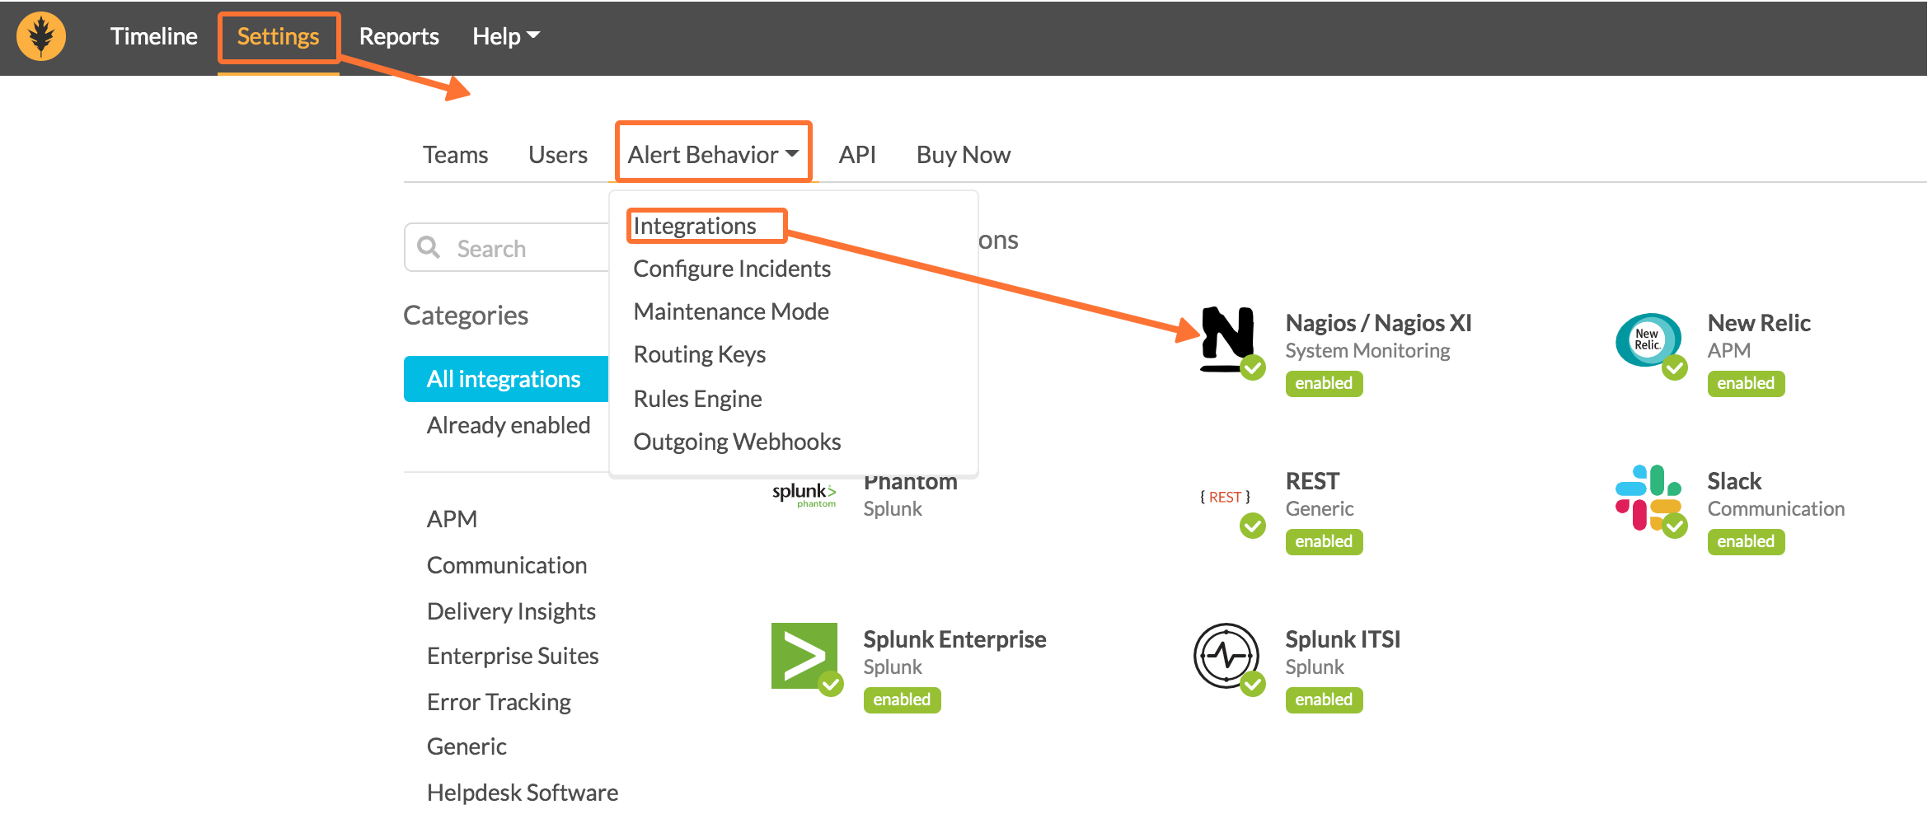Viewport: 1932px width, 814px height.
Task: Switch to the Teams tab
Action: tap(456, 155)
